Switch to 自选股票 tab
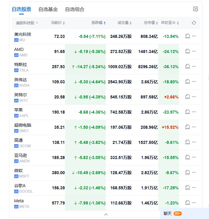209x219 pixels. 21,9
